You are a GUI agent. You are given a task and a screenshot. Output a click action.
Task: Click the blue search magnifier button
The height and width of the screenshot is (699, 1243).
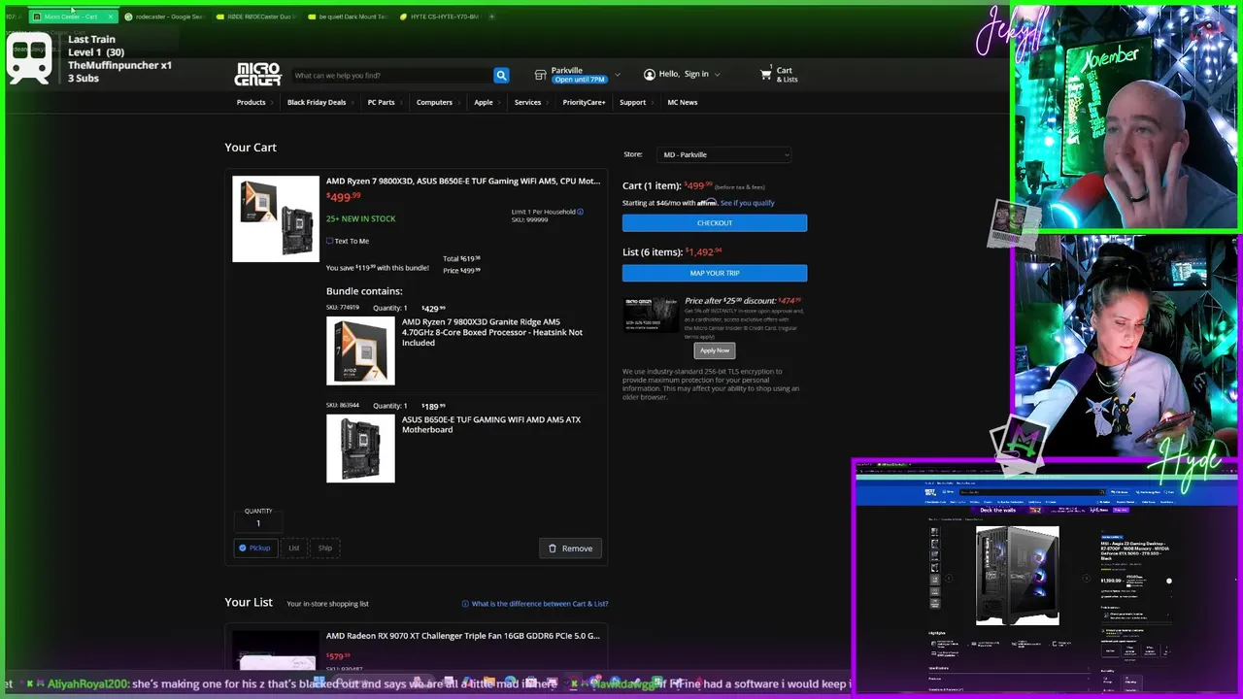(x=501, y=75)
